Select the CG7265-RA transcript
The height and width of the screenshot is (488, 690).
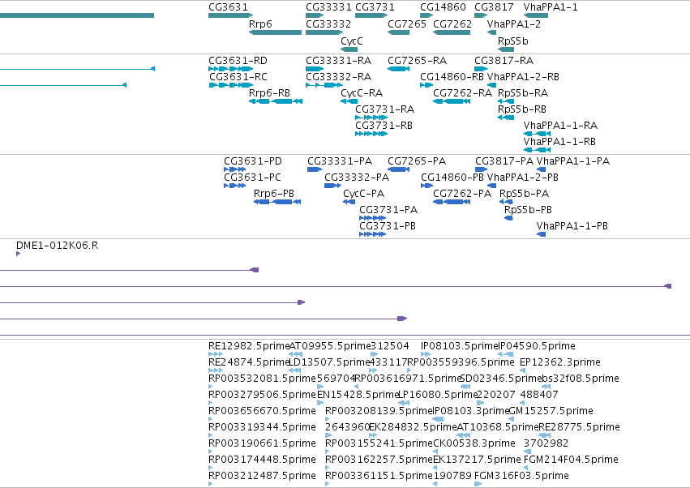(417, 61)
